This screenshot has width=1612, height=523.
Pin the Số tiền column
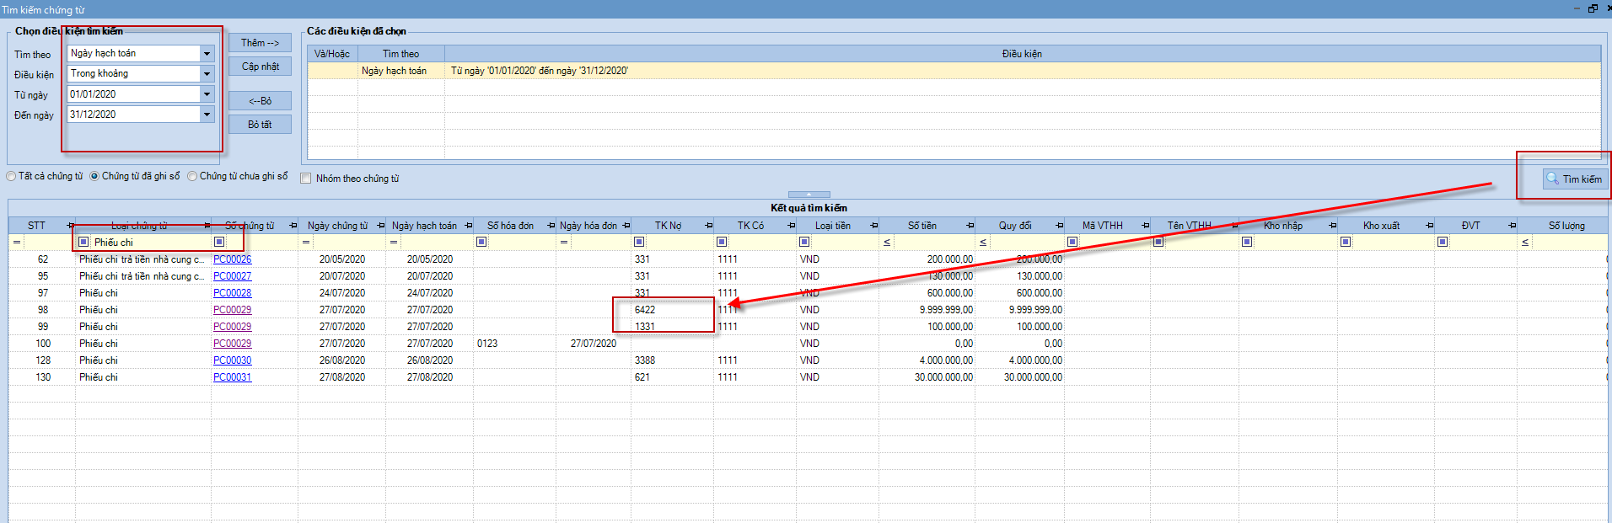coord(970,226)
